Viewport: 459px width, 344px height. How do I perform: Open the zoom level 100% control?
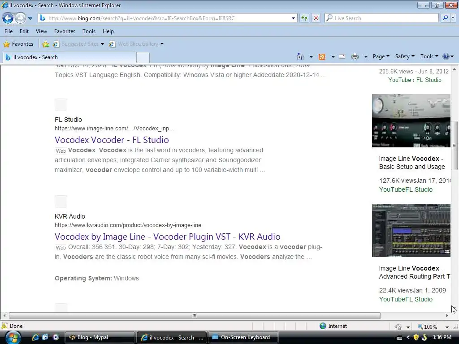pyautogui.click(x=428, y=327)
